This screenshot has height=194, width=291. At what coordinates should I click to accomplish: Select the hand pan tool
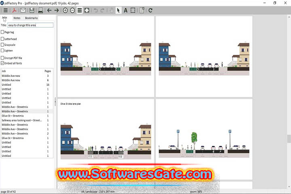pyautogui.click(x=112, y=11)
